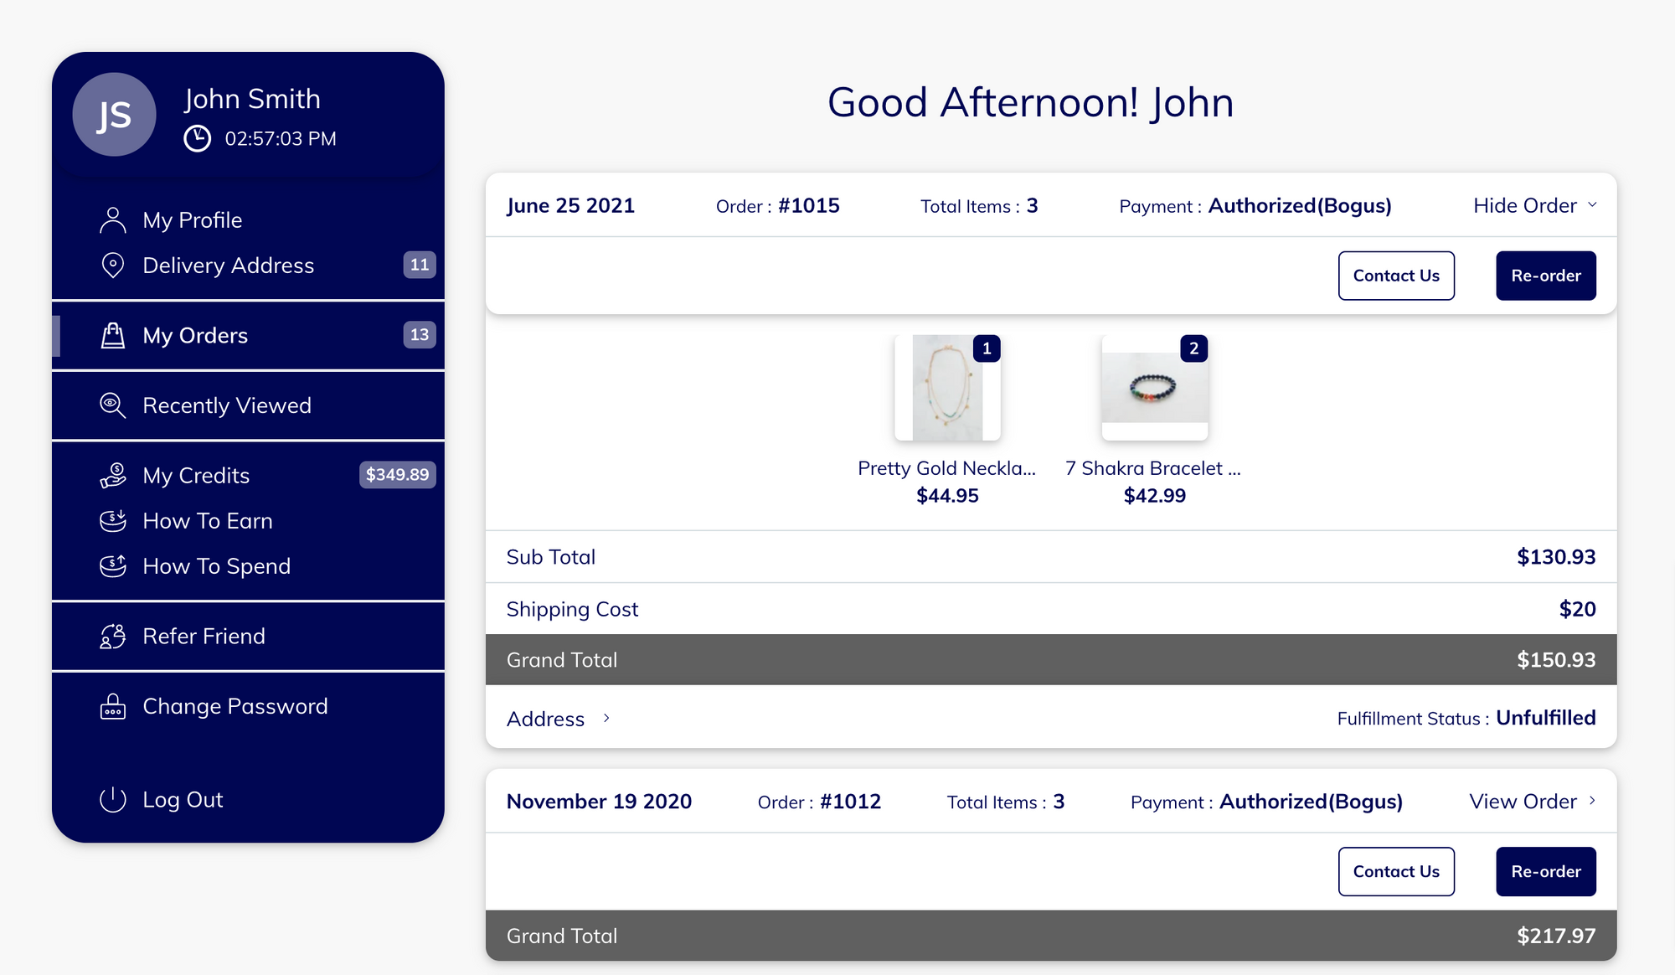Expand the Address section of order #1015
The height and width of the screenshot is (975, 1675).
[559, 719]
